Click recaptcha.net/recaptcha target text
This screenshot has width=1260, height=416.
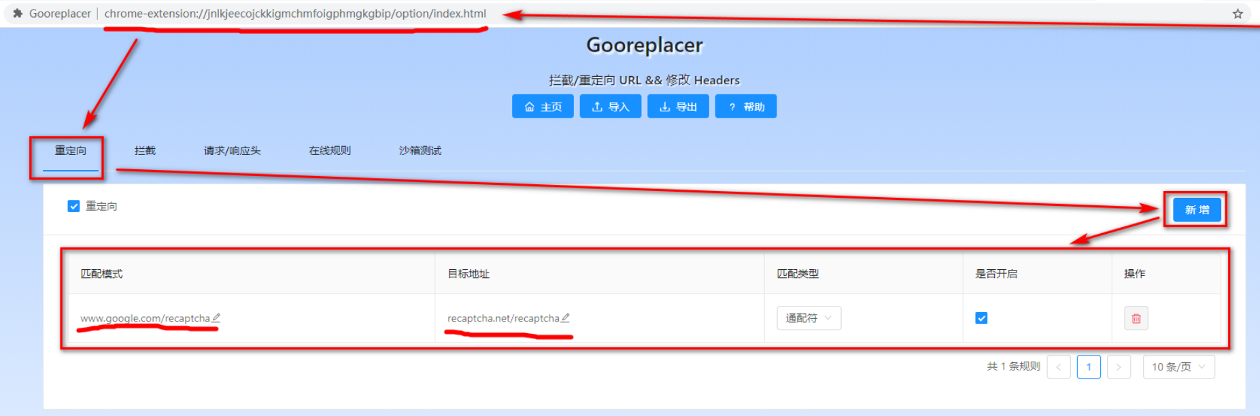coord(503,318)
